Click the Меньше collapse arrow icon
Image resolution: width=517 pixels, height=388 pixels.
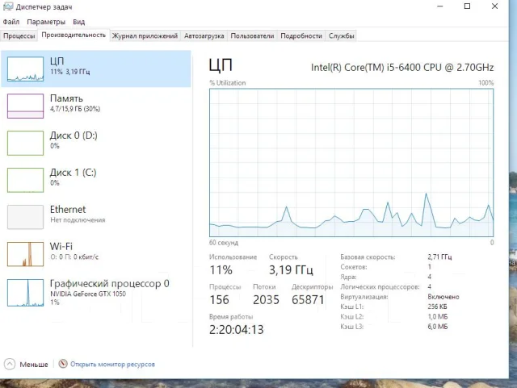(x=10, y=364)
